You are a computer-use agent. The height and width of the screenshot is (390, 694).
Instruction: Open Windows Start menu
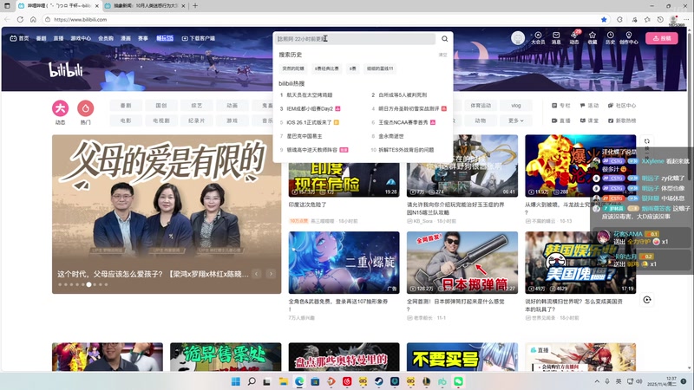pos(235,381)
